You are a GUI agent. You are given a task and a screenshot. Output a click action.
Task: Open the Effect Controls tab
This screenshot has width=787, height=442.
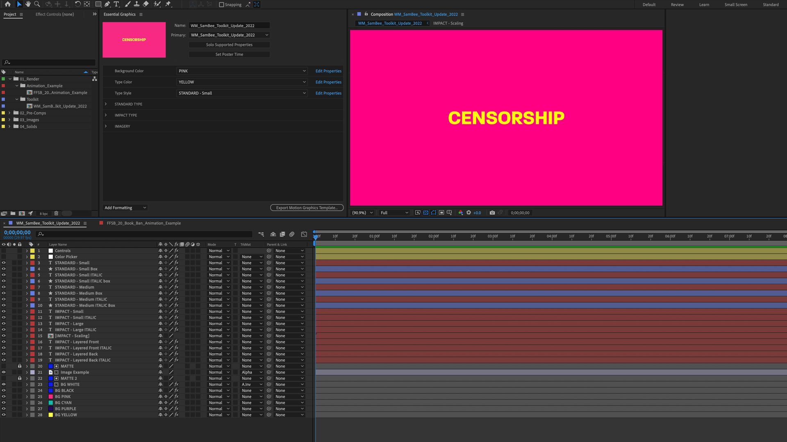click(x=55, y=14)
